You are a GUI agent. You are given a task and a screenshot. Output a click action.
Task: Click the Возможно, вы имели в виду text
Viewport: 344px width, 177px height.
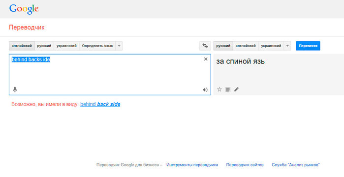point(45,104)
